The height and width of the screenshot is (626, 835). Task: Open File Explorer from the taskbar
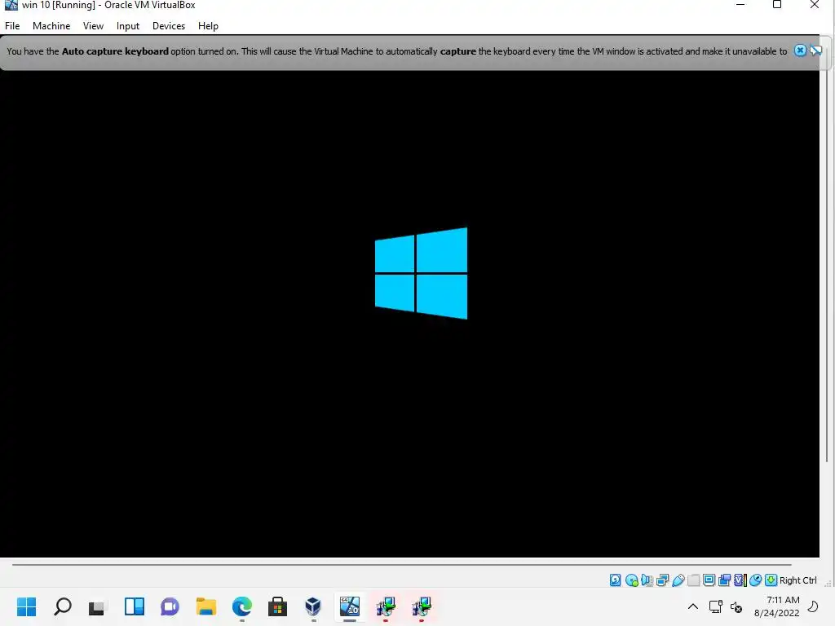206,606
